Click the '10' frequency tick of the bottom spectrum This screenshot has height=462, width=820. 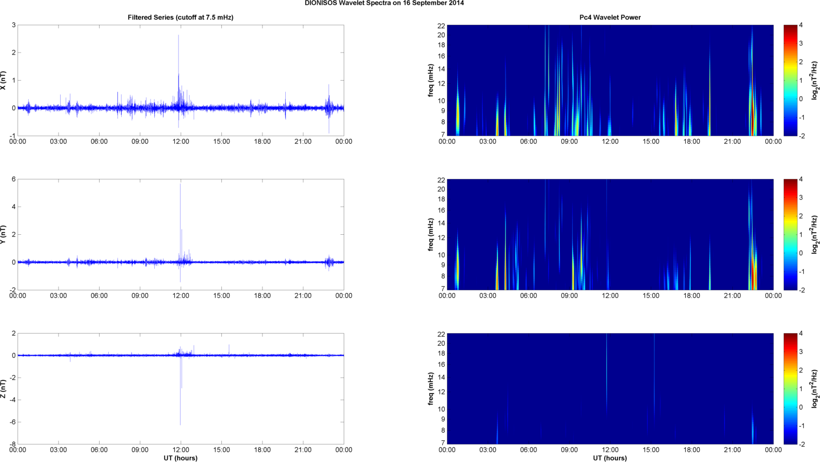point(441,410)
